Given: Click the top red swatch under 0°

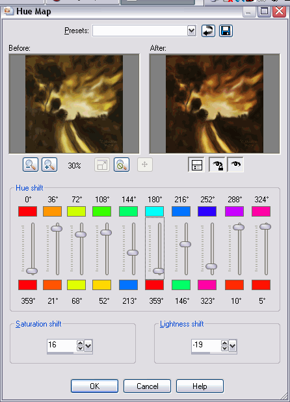Looking at the screenshot, I should 28,211.
